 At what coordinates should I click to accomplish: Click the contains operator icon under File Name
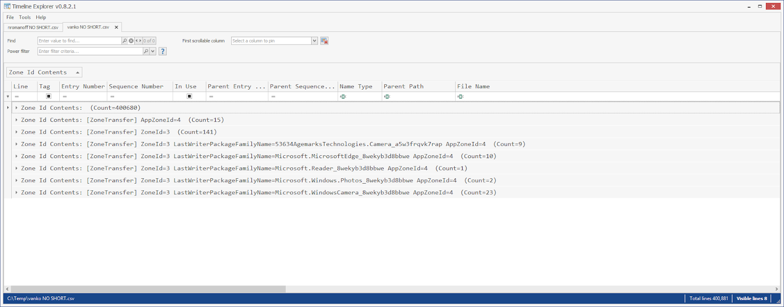tap(461, 96)
